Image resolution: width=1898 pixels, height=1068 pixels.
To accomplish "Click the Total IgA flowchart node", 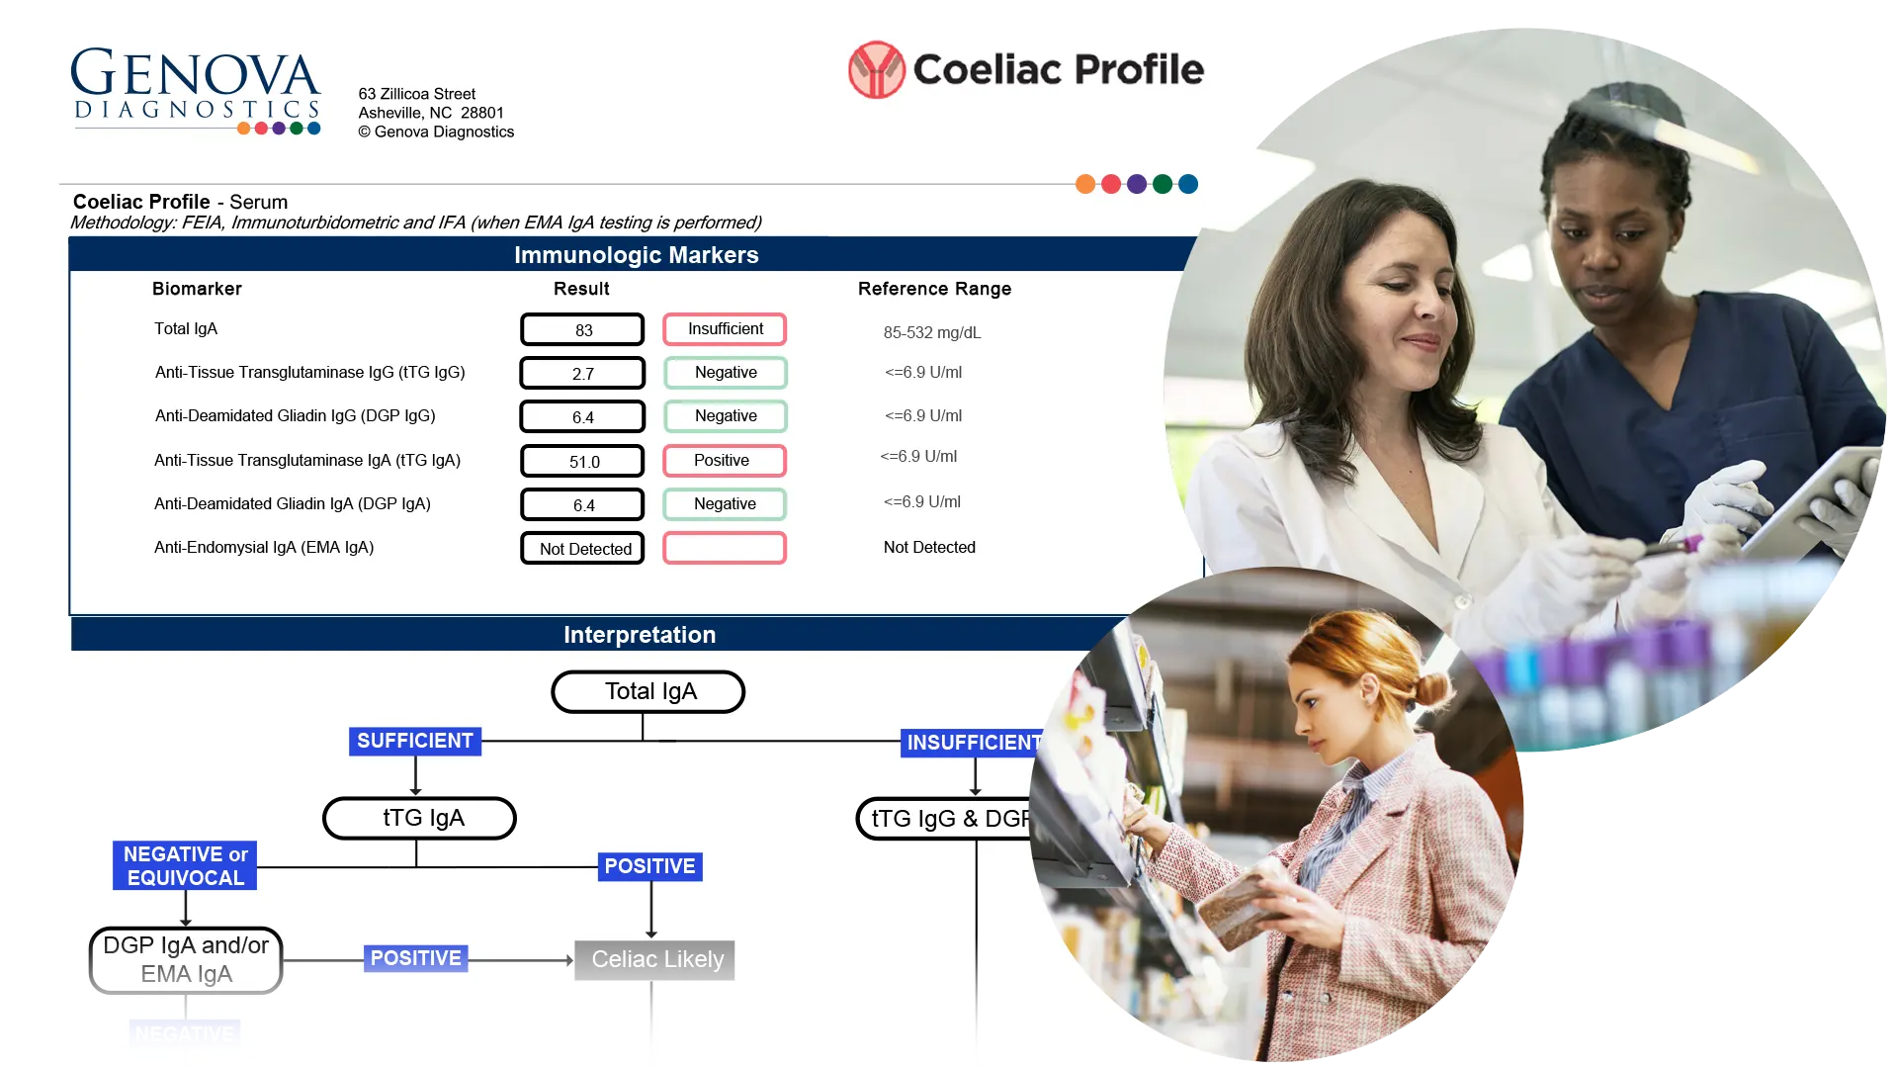I will click(648, 691).
